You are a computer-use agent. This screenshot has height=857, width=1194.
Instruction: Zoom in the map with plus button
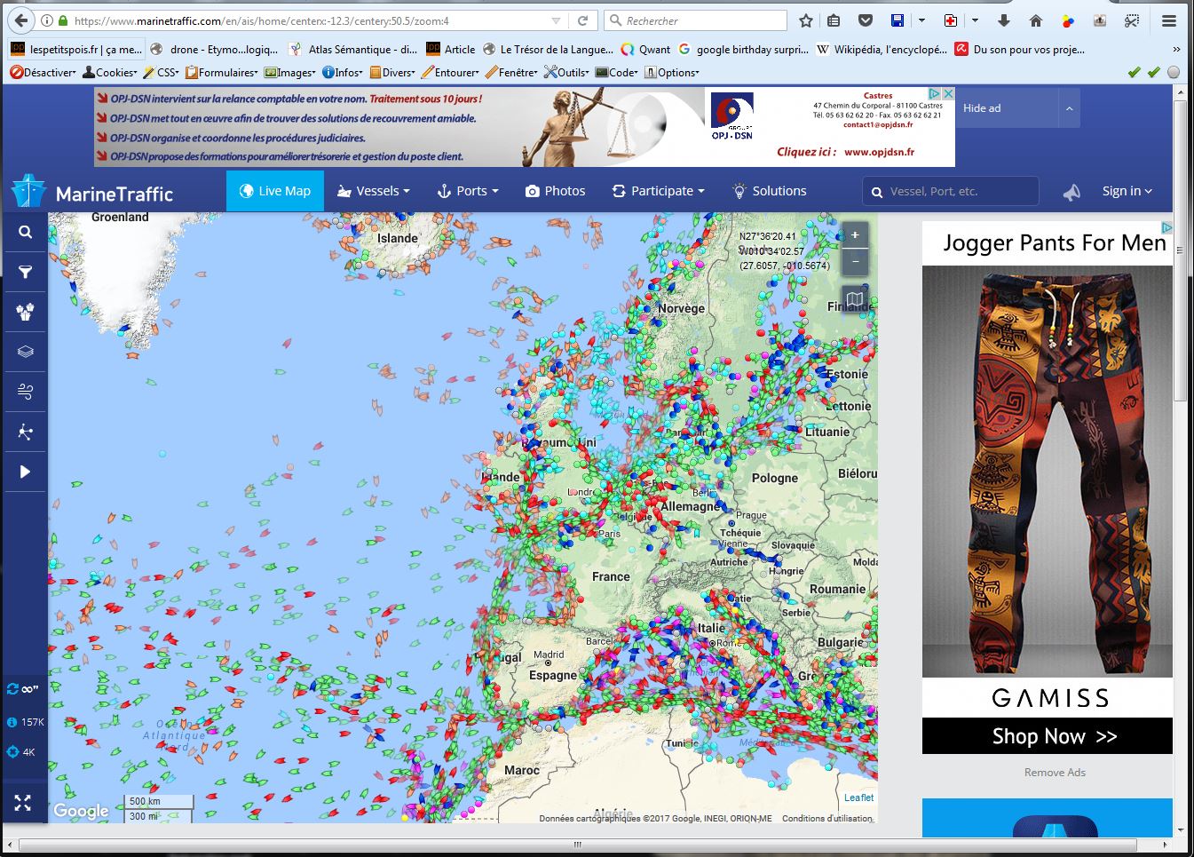tap(855, 235)
